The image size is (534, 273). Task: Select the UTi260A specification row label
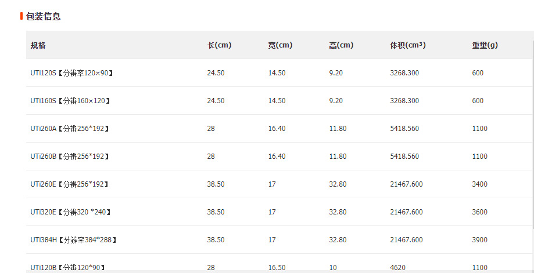70,129
